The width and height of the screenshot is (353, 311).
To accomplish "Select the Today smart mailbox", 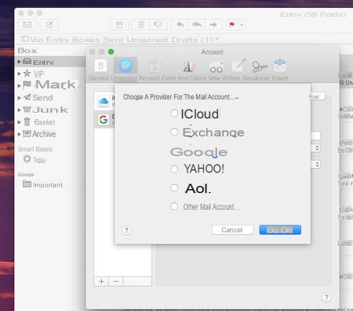I will pos(35,160).
